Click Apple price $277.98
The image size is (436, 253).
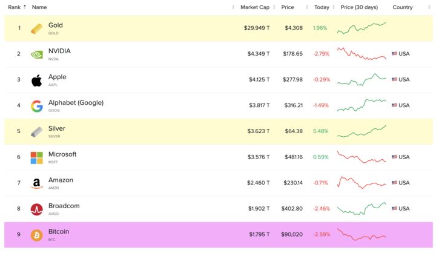pyautogui.click(x=292, y=79)
